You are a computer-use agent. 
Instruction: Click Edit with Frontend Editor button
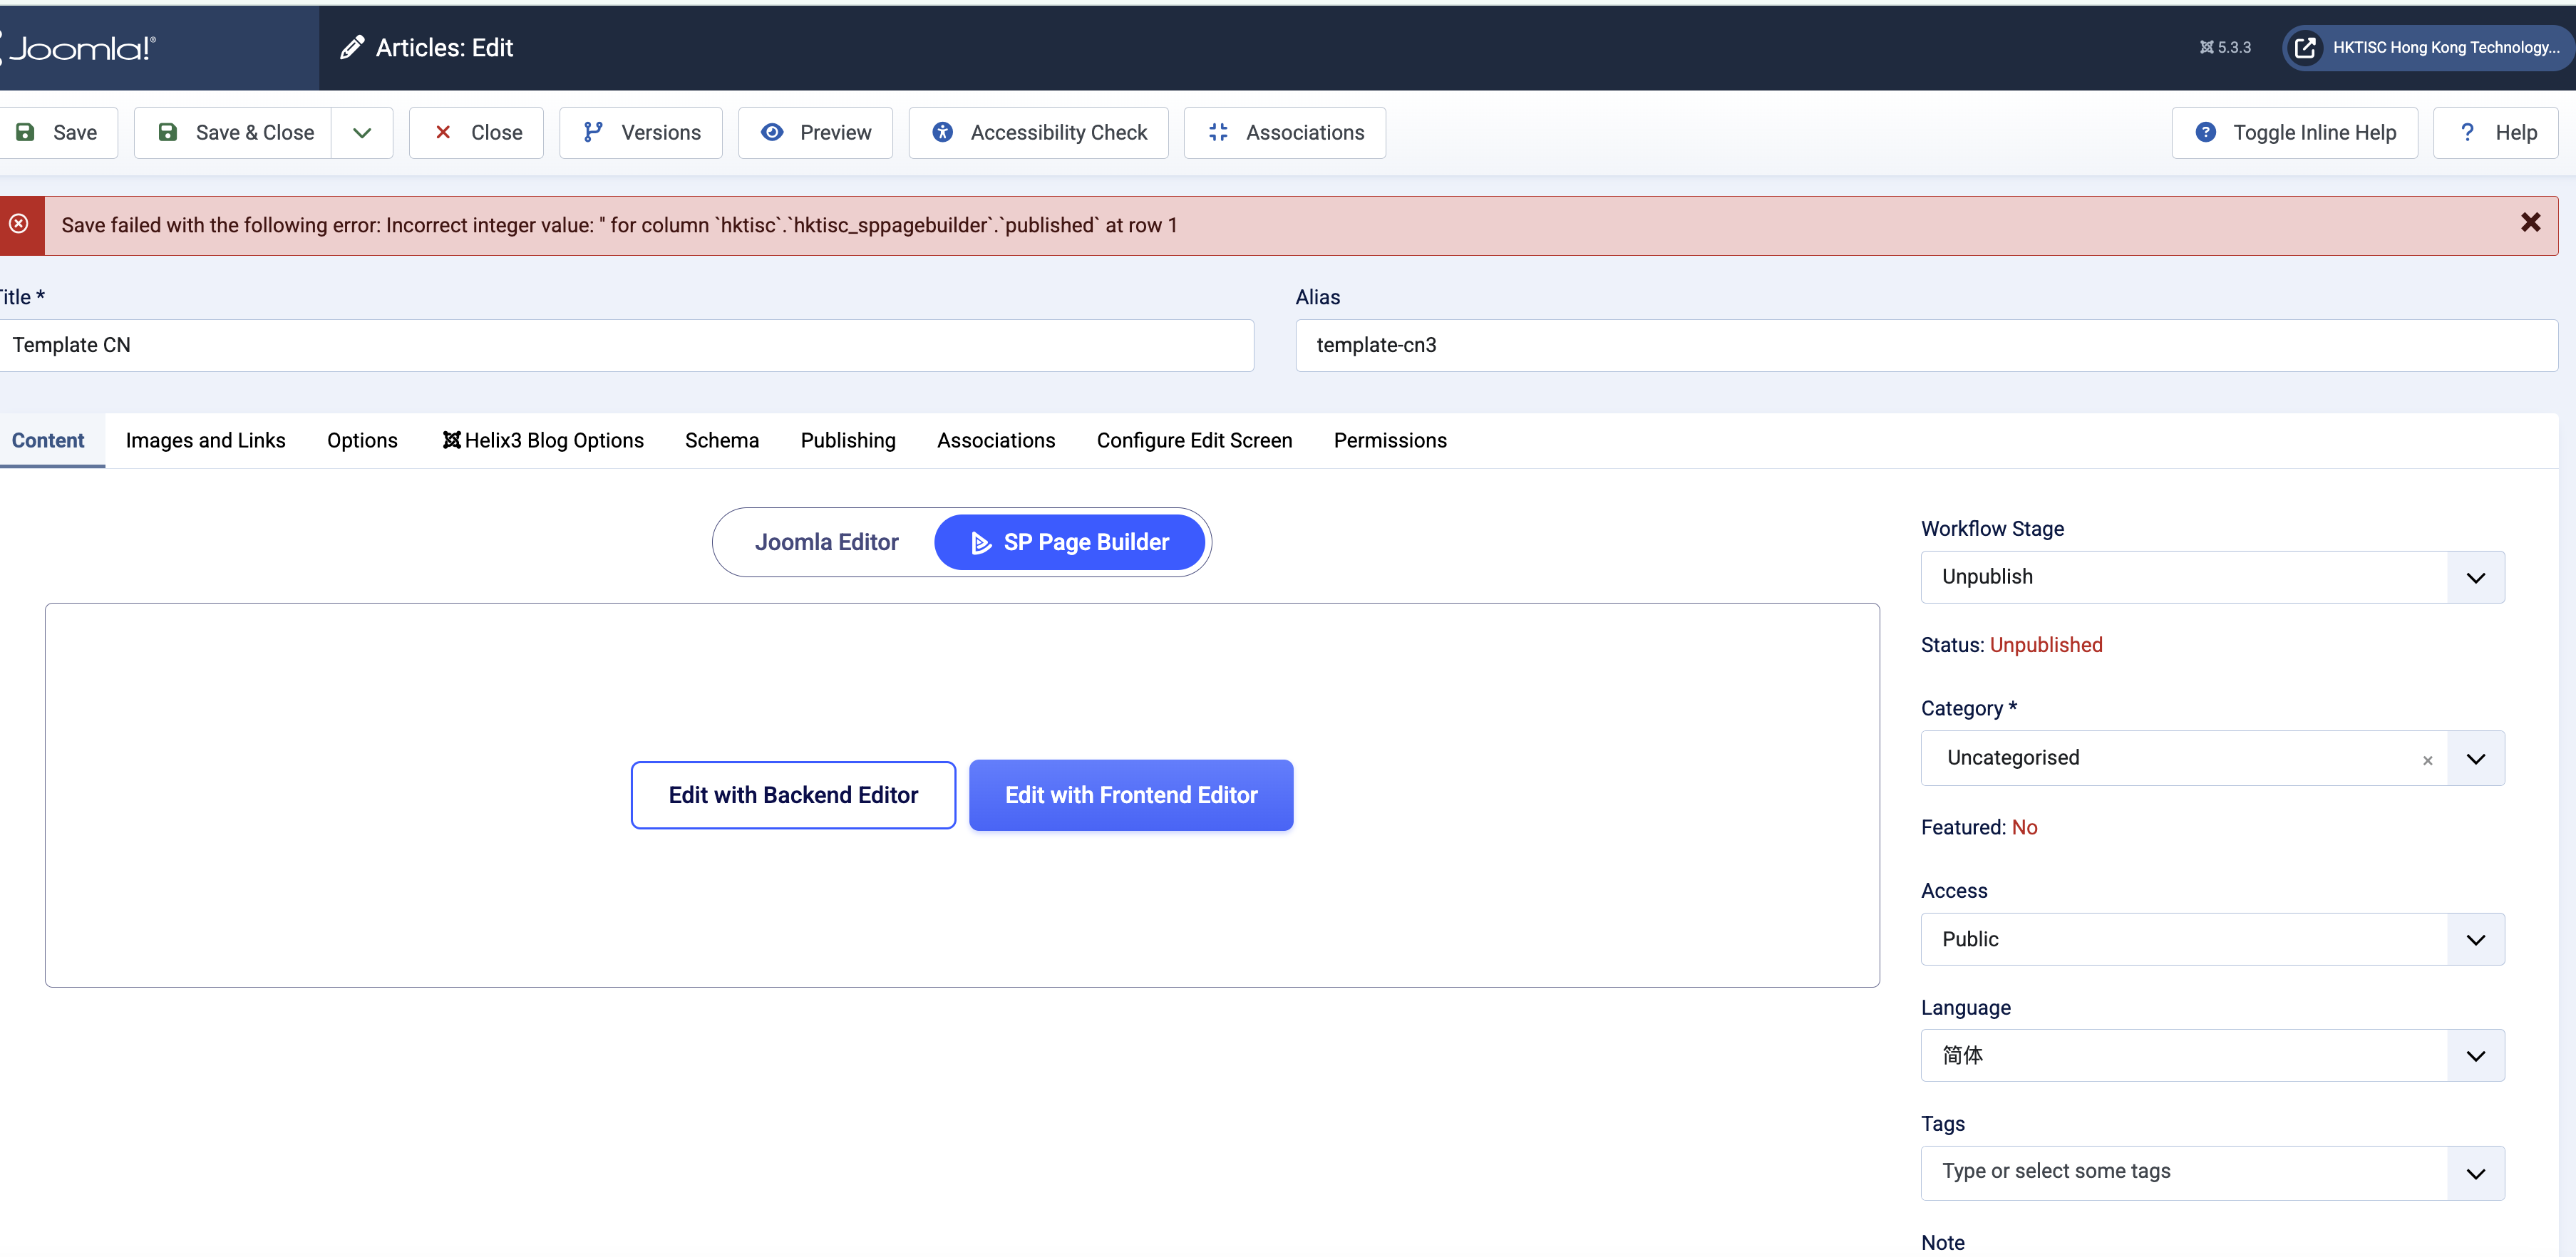pos(1130,795)
